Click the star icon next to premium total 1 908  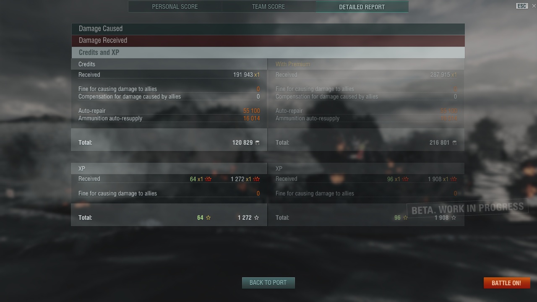click(454, 218)
